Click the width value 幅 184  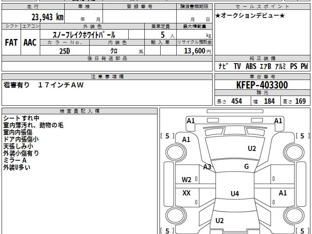click(x=264, y=101)
